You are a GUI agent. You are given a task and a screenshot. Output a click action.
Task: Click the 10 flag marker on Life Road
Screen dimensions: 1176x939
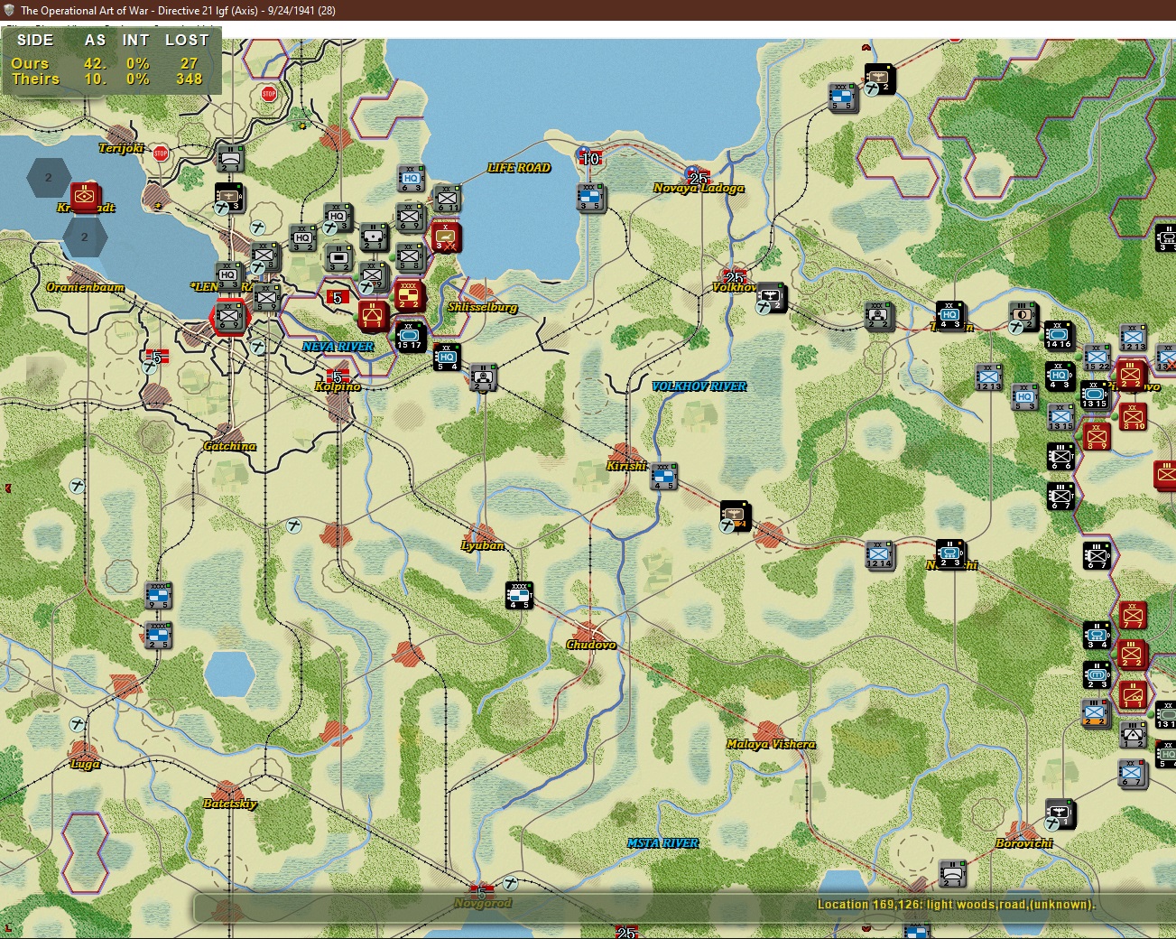[588, 157]
